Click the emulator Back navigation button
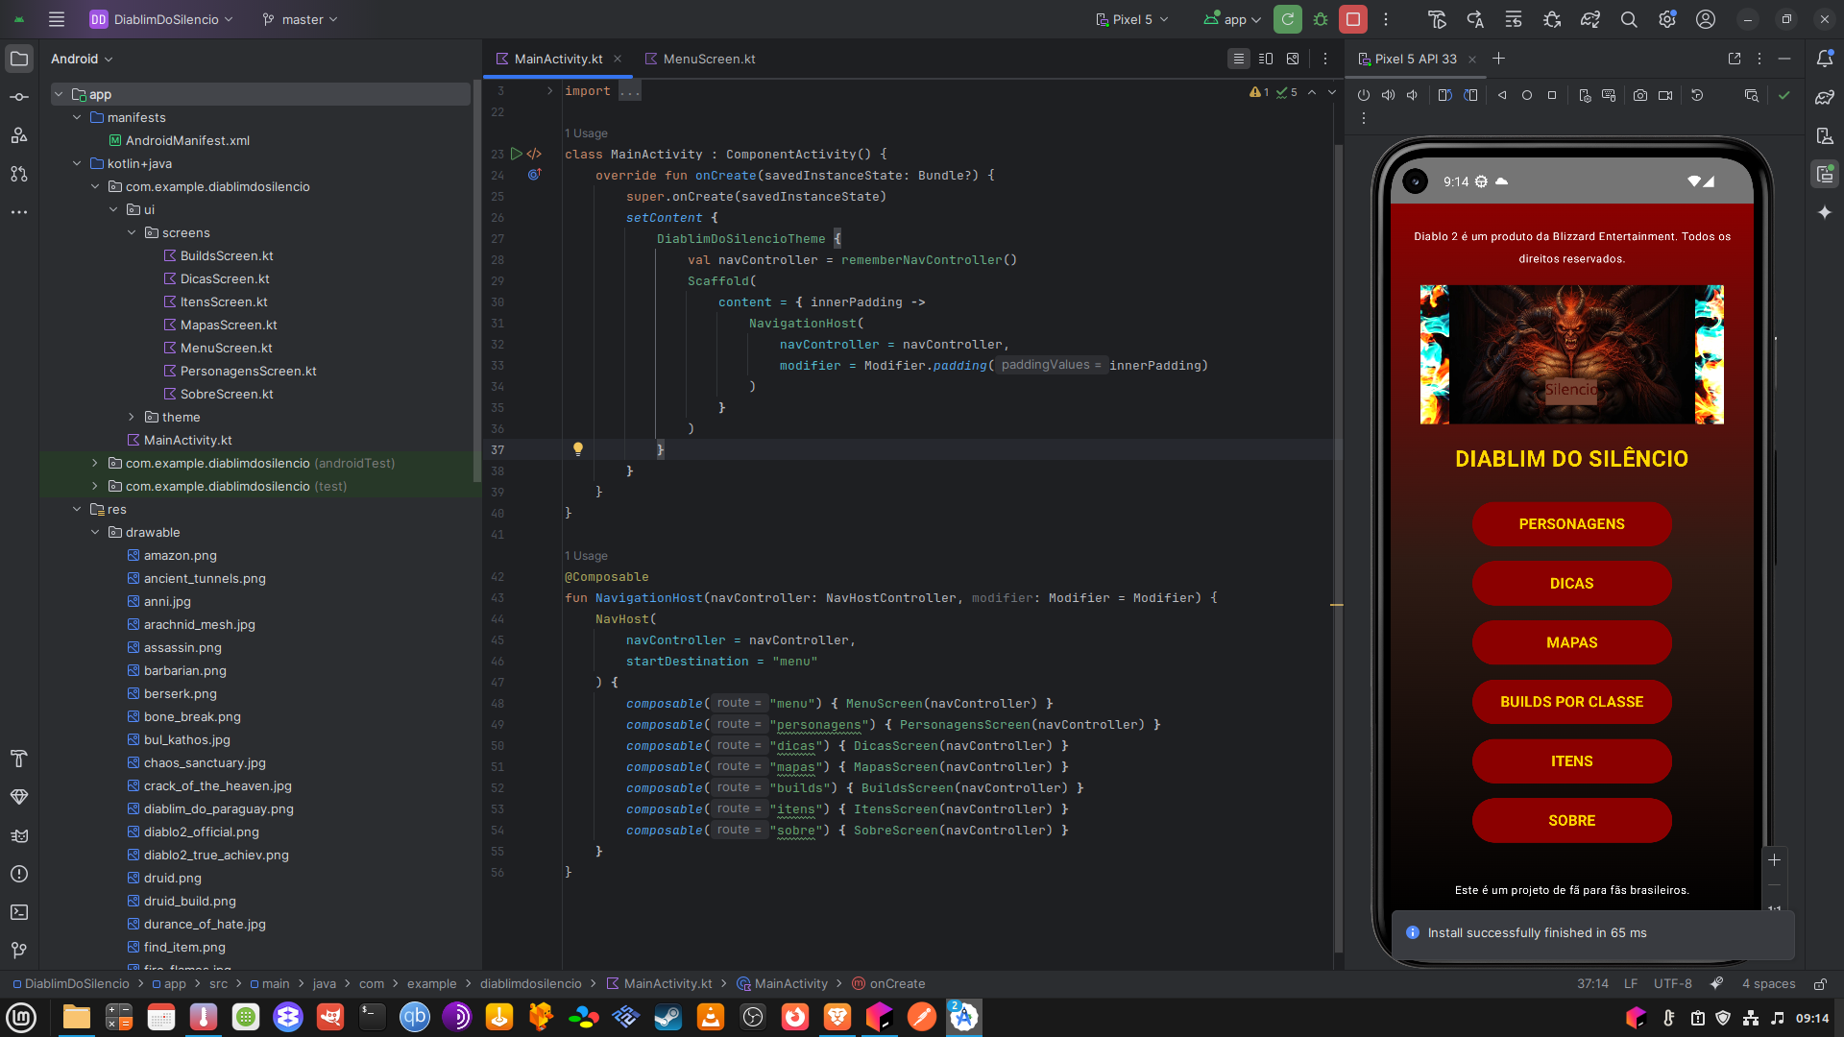This screenshot has height=1037, width=1844. coord(1502,95)
